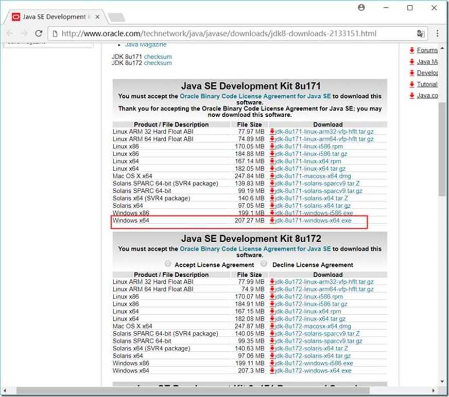
Task: Download jdk-8u171-linux-arm32-vfp-hflt.tar.gz
Action: tap(324, 132)
